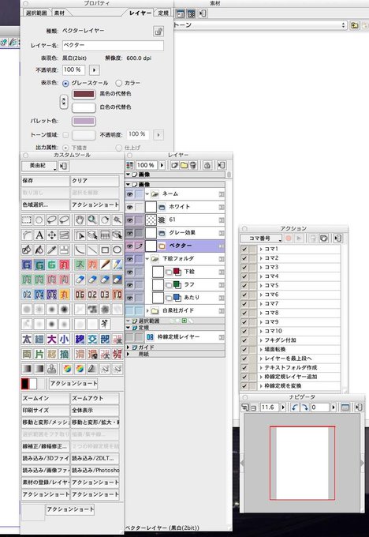
Task: Click the ズームイン button
Action: (x=46, y=398)
